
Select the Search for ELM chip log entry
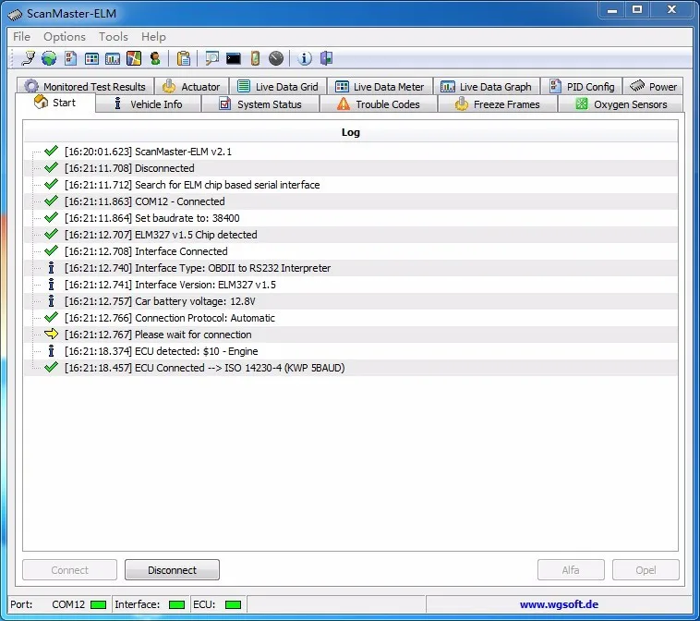[x=350, y=185]
